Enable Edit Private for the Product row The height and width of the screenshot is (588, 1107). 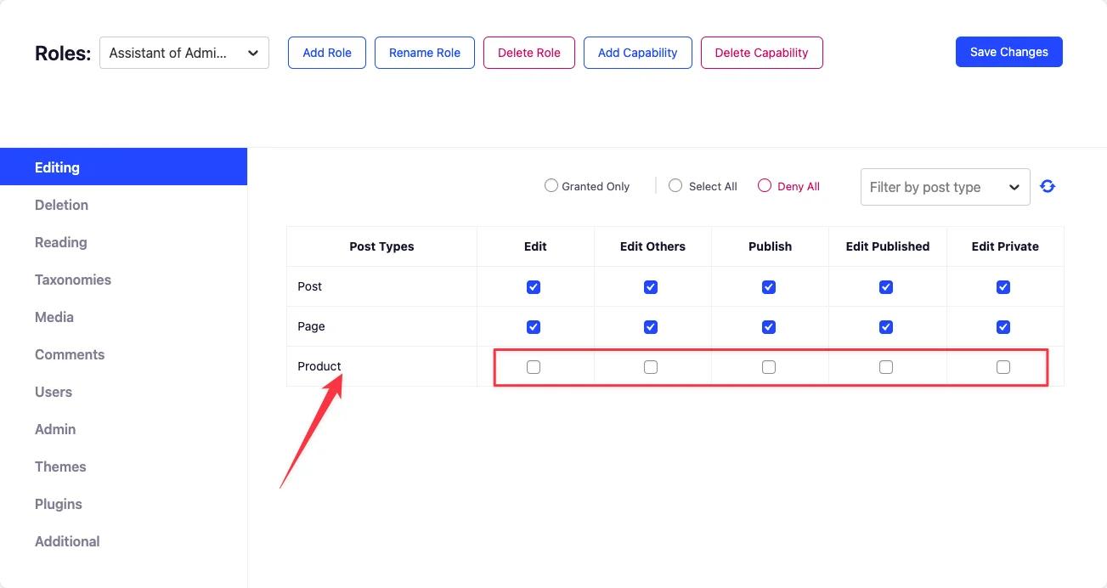coord(1003,367)
